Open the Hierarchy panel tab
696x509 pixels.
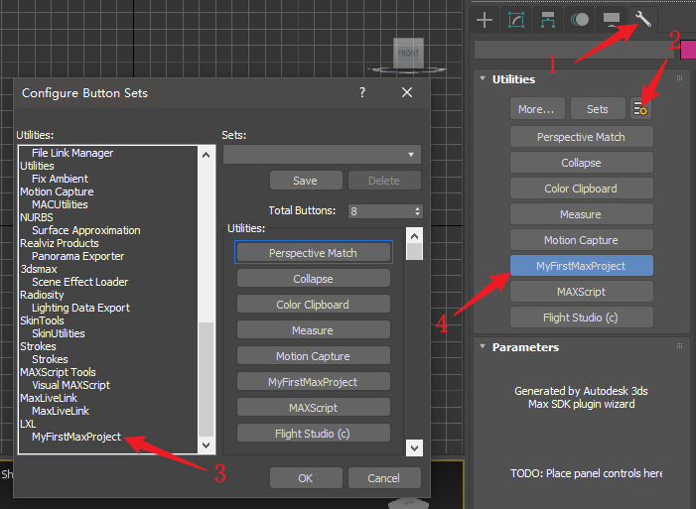pos(548,19)
